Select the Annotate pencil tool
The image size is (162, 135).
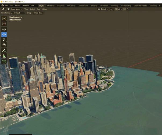pos(4,51)
